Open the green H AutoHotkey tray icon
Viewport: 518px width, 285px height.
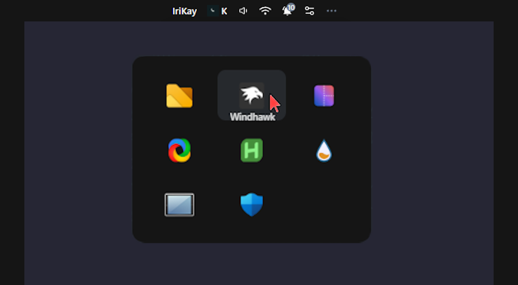pos(251,150)
